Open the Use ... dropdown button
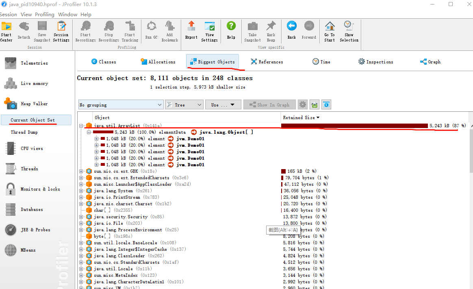 point(223,105)
